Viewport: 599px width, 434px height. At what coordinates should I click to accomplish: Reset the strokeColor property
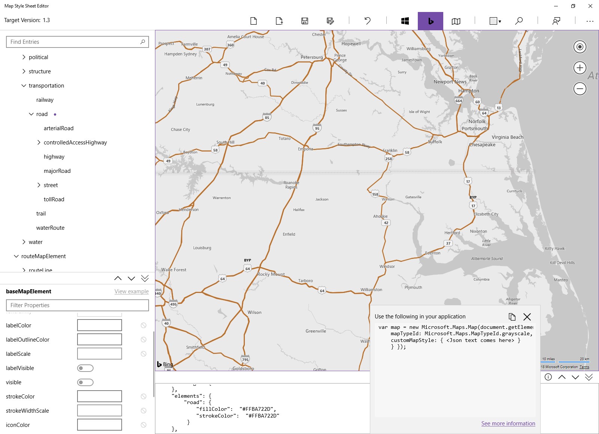[x=143, y=397]
